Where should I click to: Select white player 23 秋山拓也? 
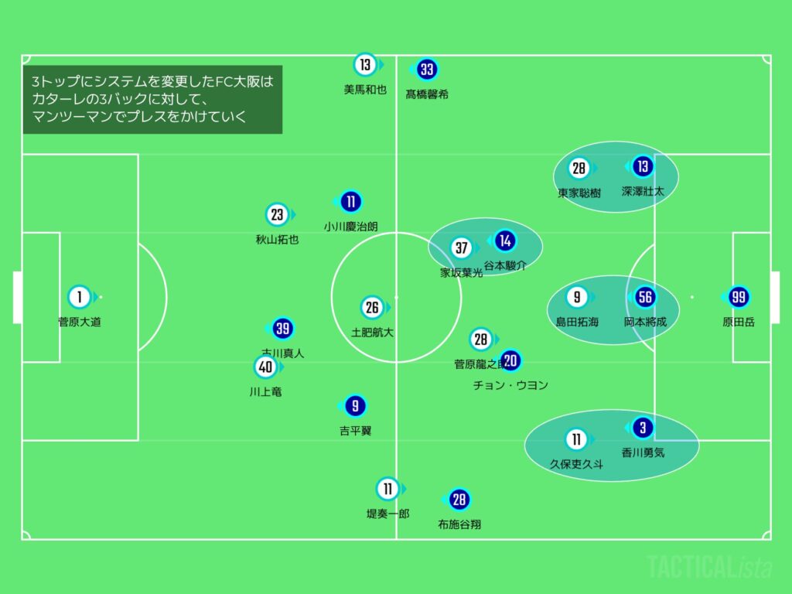tap(277, 215)
